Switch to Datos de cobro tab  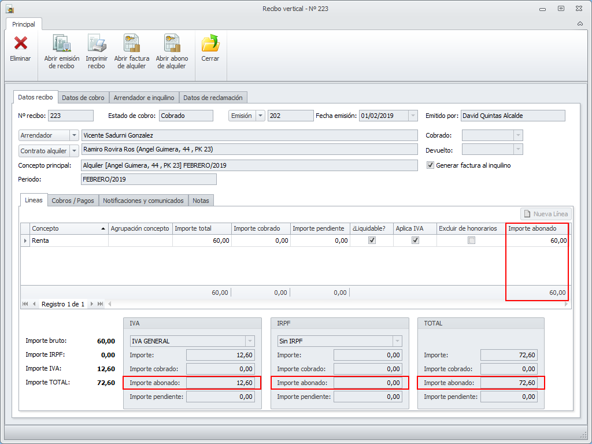[83, 98]
